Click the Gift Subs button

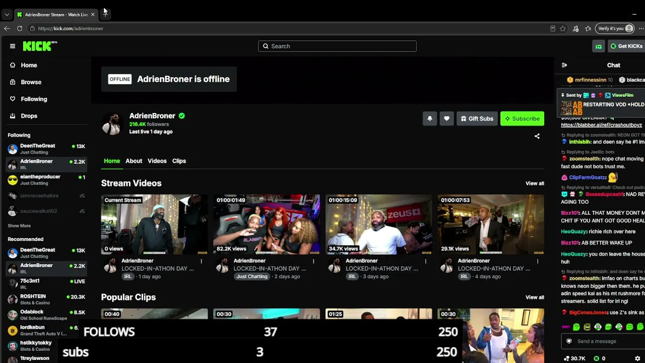point(477,118)
